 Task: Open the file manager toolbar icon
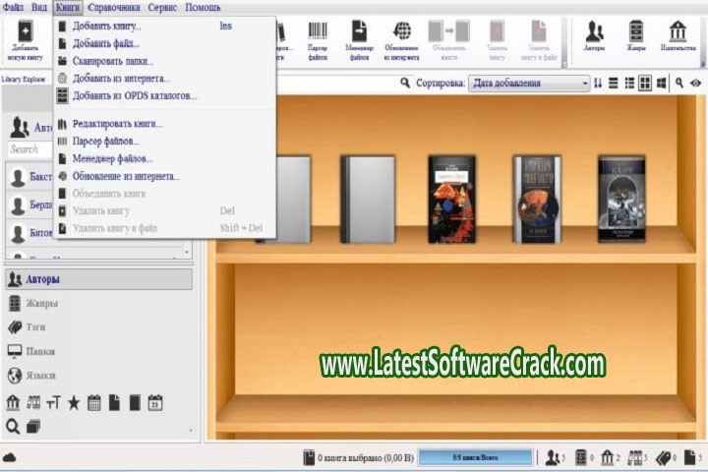tap(360, 40)
